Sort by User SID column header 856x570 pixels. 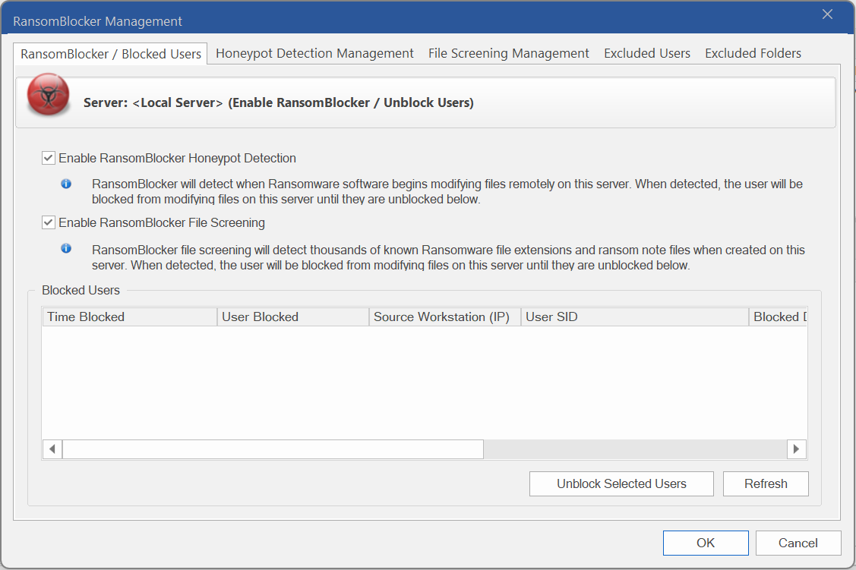click(x=635, y=317)
